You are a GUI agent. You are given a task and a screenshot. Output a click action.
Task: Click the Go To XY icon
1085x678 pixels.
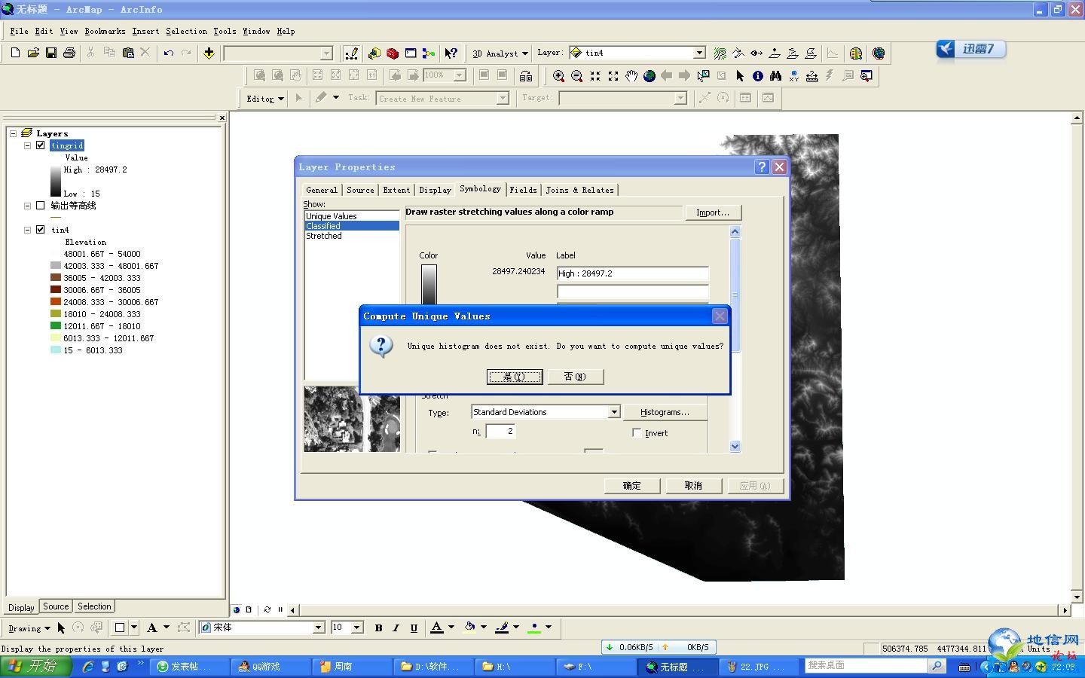tap(793, 76)
